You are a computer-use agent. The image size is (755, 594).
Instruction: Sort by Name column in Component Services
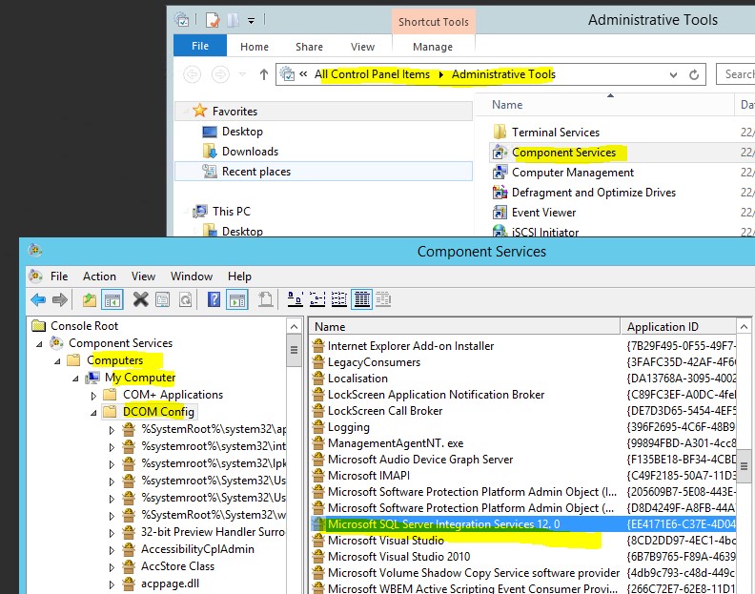pos(464,327)
